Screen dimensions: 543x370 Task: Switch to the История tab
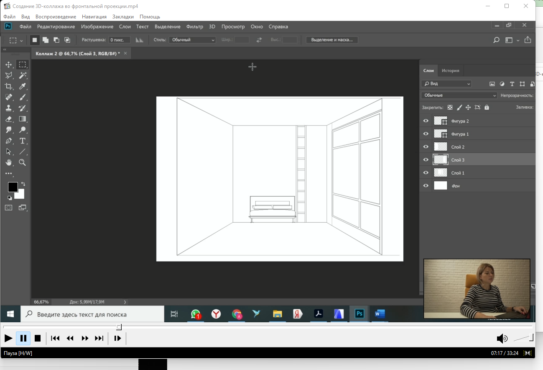click(450, 71)
